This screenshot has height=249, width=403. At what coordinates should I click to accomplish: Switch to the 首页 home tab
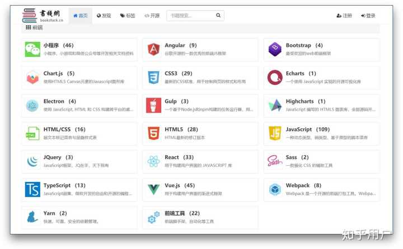pos(81,16)
